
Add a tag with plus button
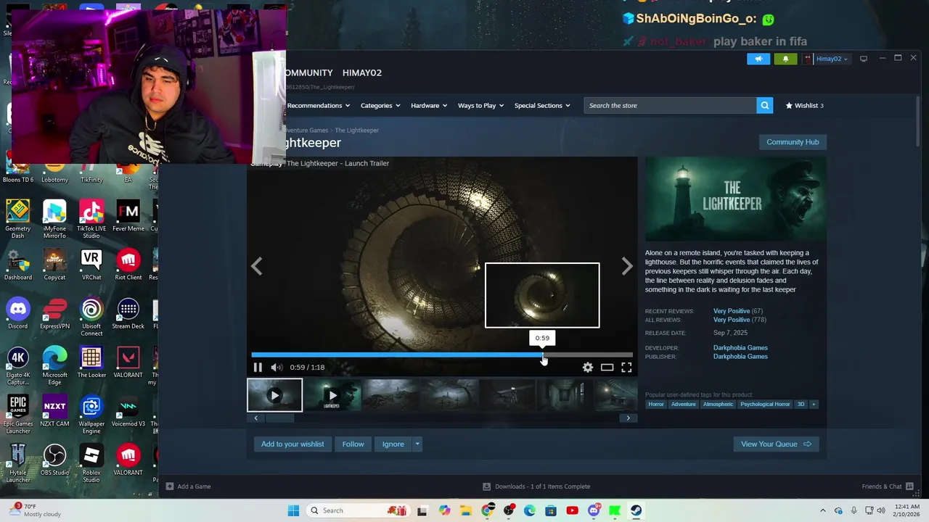click(813, 405)
